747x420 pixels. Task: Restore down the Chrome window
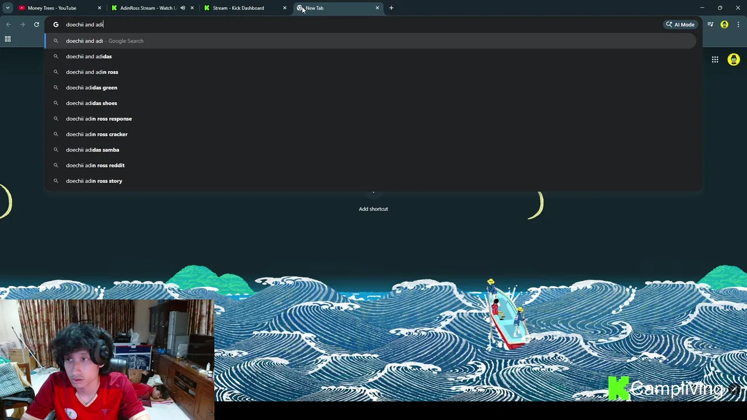click(720, 8)
